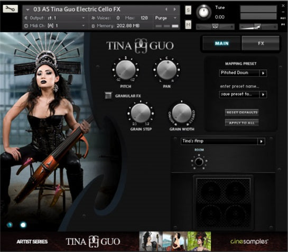Choose the first artist thumbnail in footer
The height and width of the screenshot is (252, 288).
151,241
